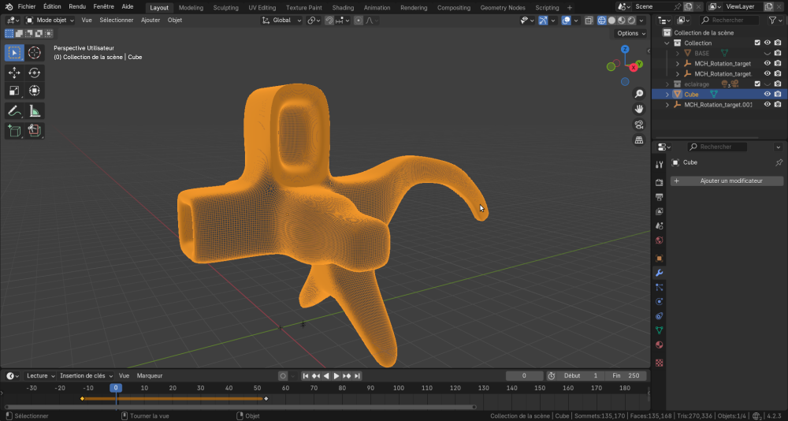Open the View Layer properties tab
788x421 pixels.
pos(660,211)
